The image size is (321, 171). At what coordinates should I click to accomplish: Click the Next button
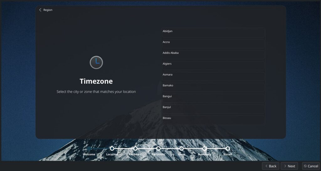point(289,166)
